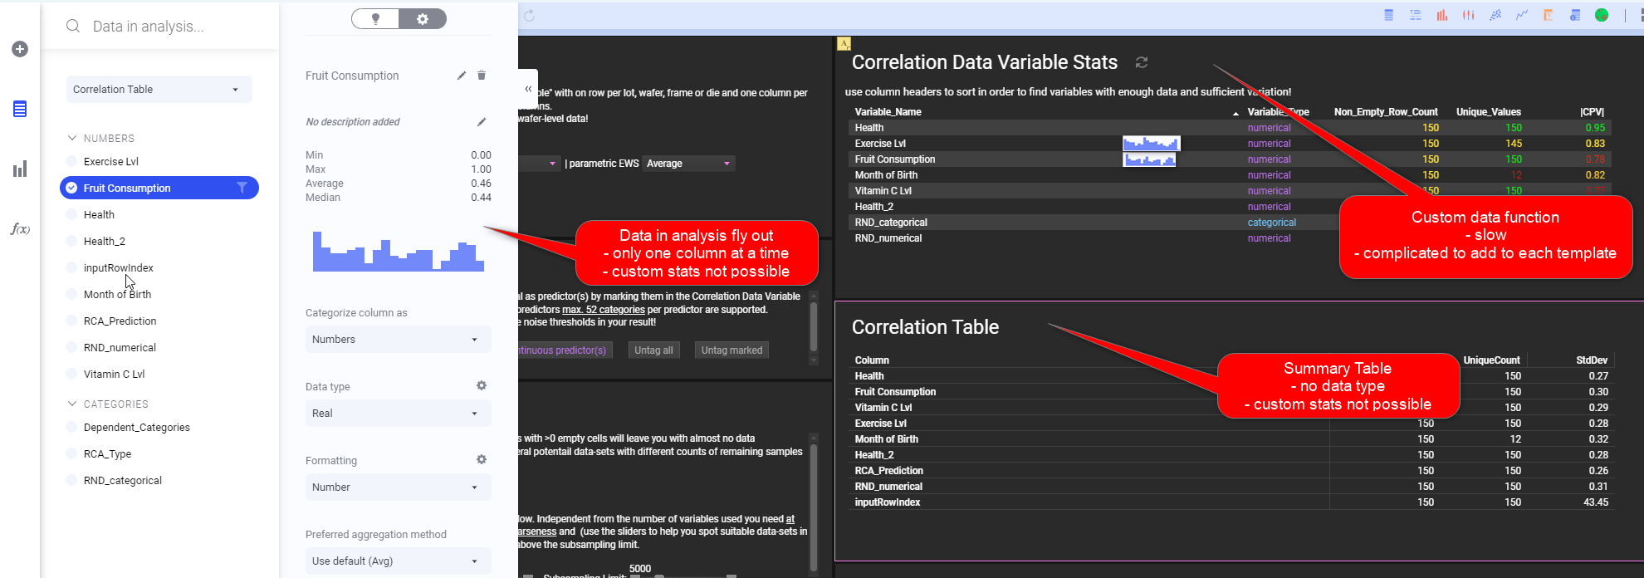Screen dimensions: 1644x578
Task: Sort by the StdDev column header
Action: 1591,360
